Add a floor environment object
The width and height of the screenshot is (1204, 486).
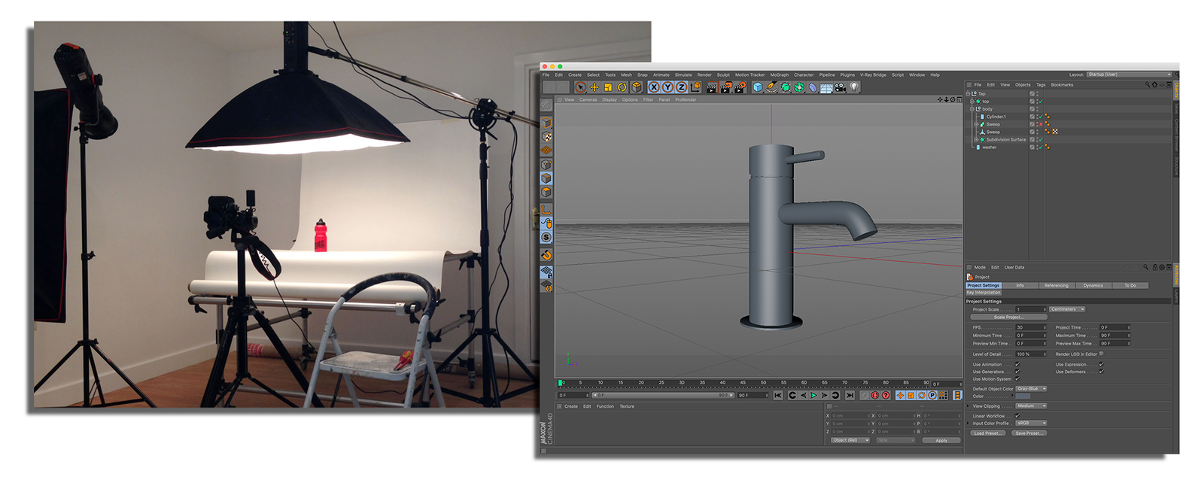tap(826, 87)
